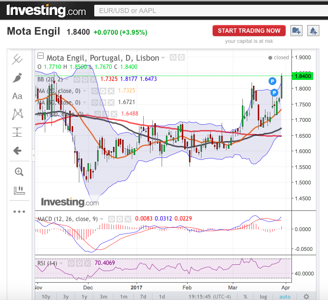Open RSI indicator settings gear
The height and width of the screenshot is (300, 328).
pos(79,263)
